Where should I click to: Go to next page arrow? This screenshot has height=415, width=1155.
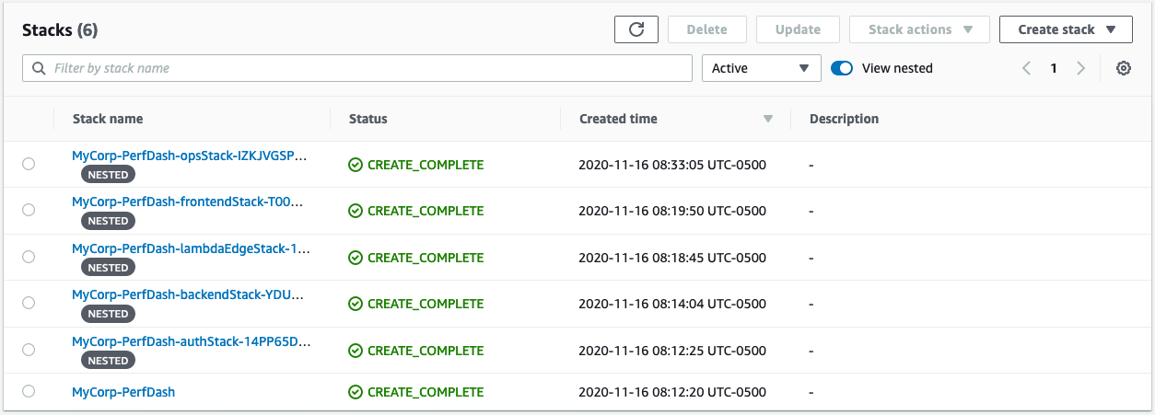tap(1081, 68)
